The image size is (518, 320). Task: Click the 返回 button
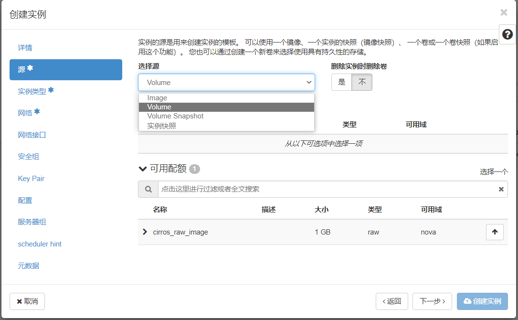[x=391, y=301]
